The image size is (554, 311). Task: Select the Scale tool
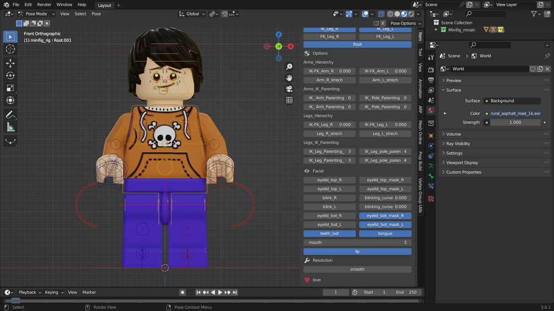tap(10, 88)
